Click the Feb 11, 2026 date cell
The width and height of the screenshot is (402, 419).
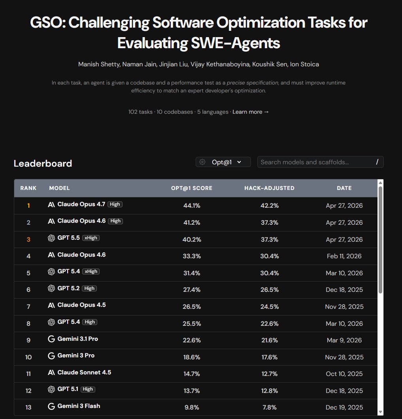pos(344,256)
